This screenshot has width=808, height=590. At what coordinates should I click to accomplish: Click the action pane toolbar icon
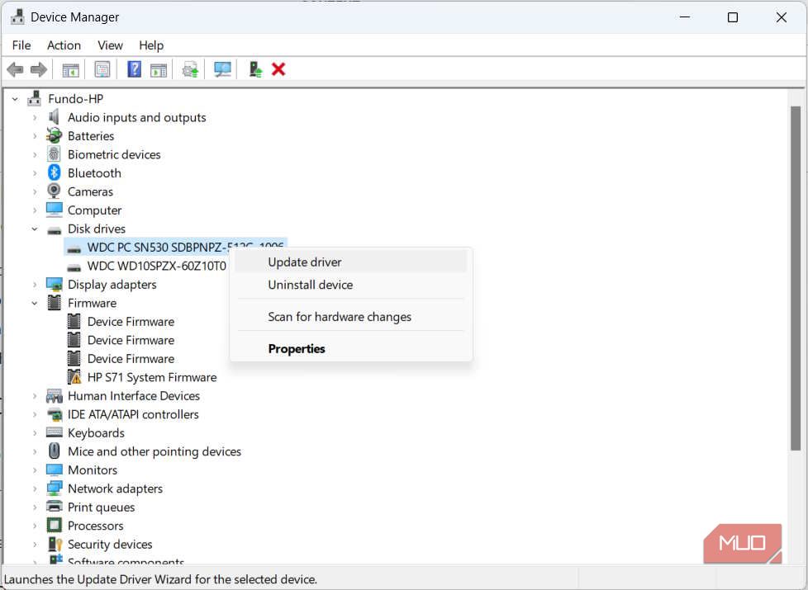(x=159, y=69)
